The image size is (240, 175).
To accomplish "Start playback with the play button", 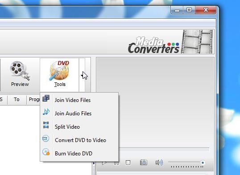I will point(104,163).
